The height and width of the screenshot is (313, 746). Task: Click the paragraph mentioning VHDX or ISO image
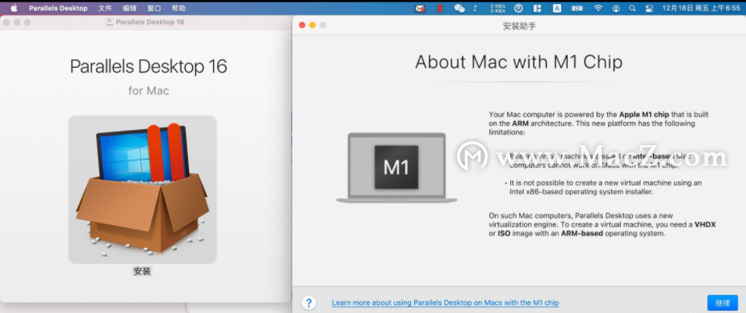[602, 224]
